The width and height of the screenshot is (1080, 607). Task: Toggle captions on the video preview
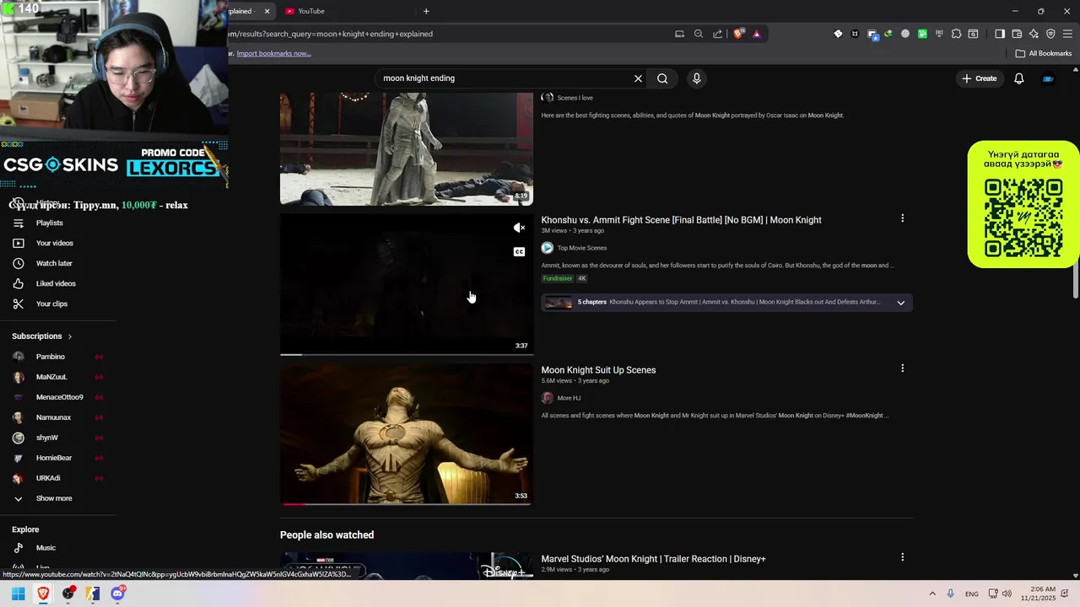click(519, 251)
